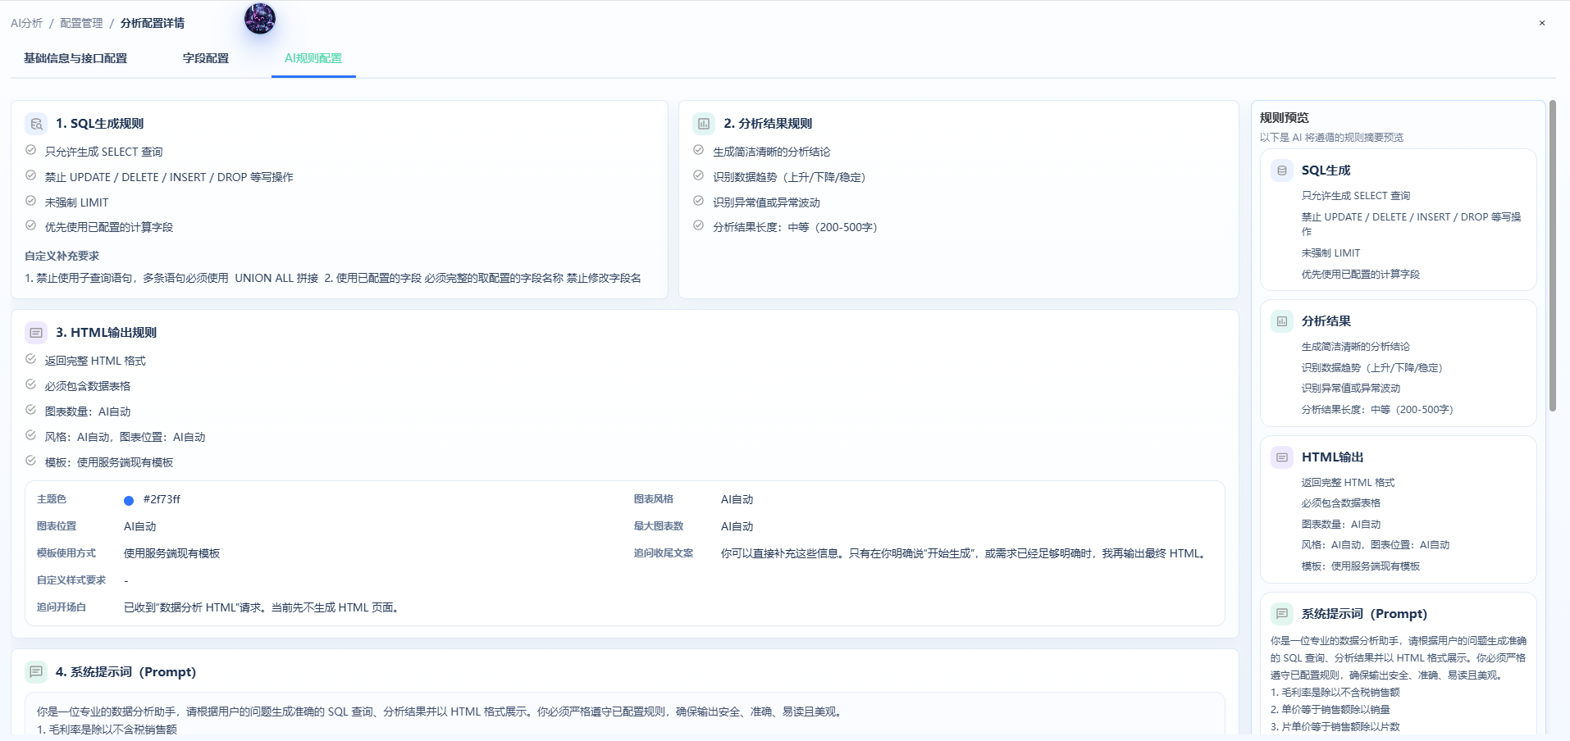Click the 系统提示词 Prompt section icon
Image resolution: width=1570 pixels, height=741 pixels.
pyautogui.click(x=36, y=672)
